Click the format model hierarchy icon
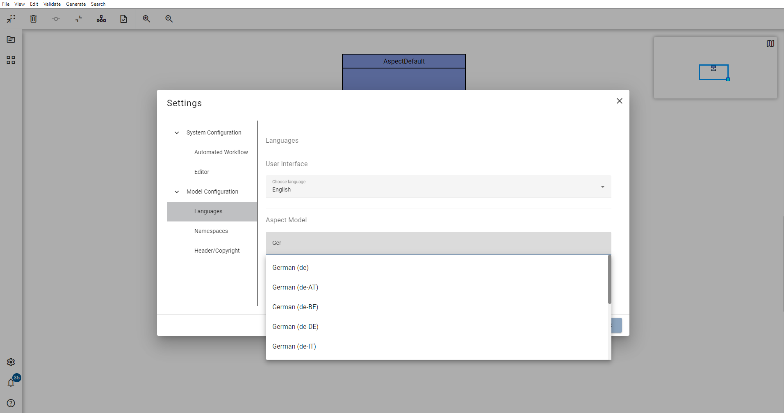 101,19
